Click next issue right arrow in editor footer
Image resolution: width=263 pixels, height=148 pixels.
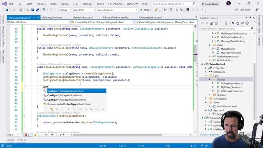[x=52, y=134]
